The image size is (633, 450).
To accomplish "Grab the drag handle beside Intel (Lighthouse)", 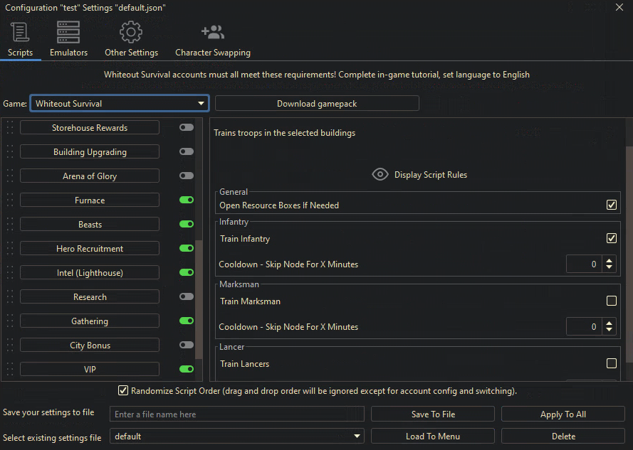I will click(x=10, y=272).
